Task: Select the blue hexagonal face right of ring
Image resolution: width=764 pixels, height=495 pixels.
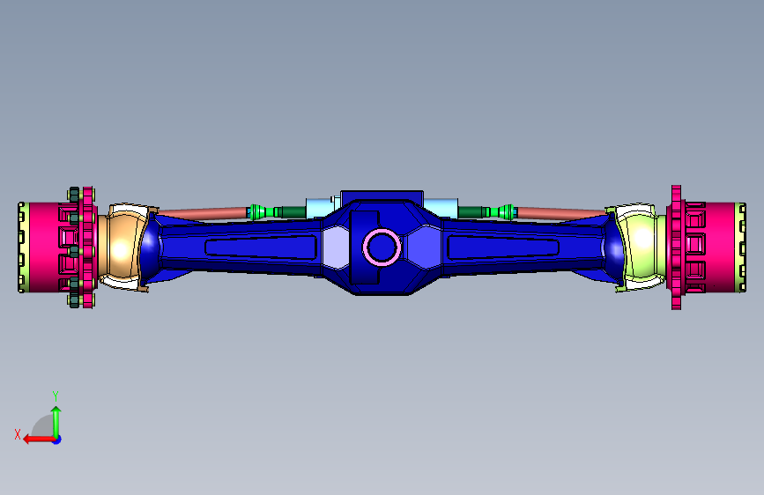Action: point(424,247)
